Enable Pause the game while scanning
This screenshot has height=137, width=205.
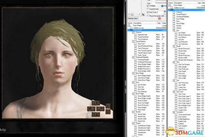coord(148,16)
